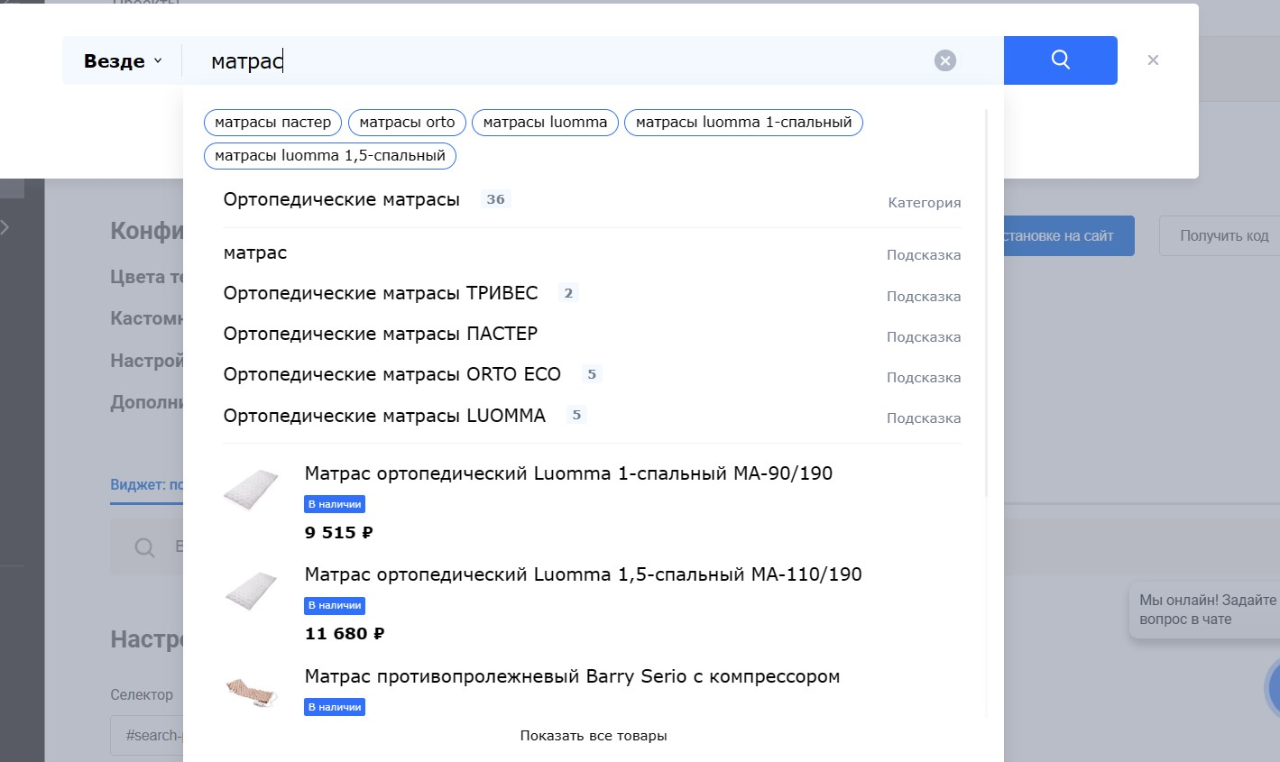1280x762 pixels.
Task: Close the search overlay
Action: point(1153,60)
